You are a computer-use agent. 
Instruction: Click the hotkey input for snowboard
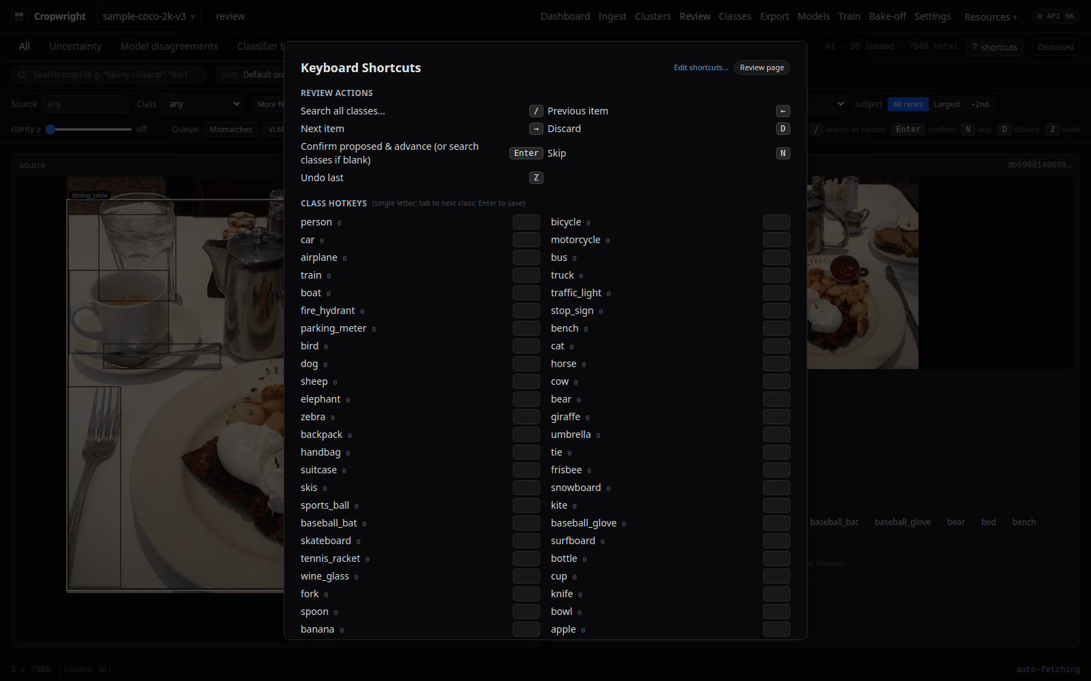(777, 488)
